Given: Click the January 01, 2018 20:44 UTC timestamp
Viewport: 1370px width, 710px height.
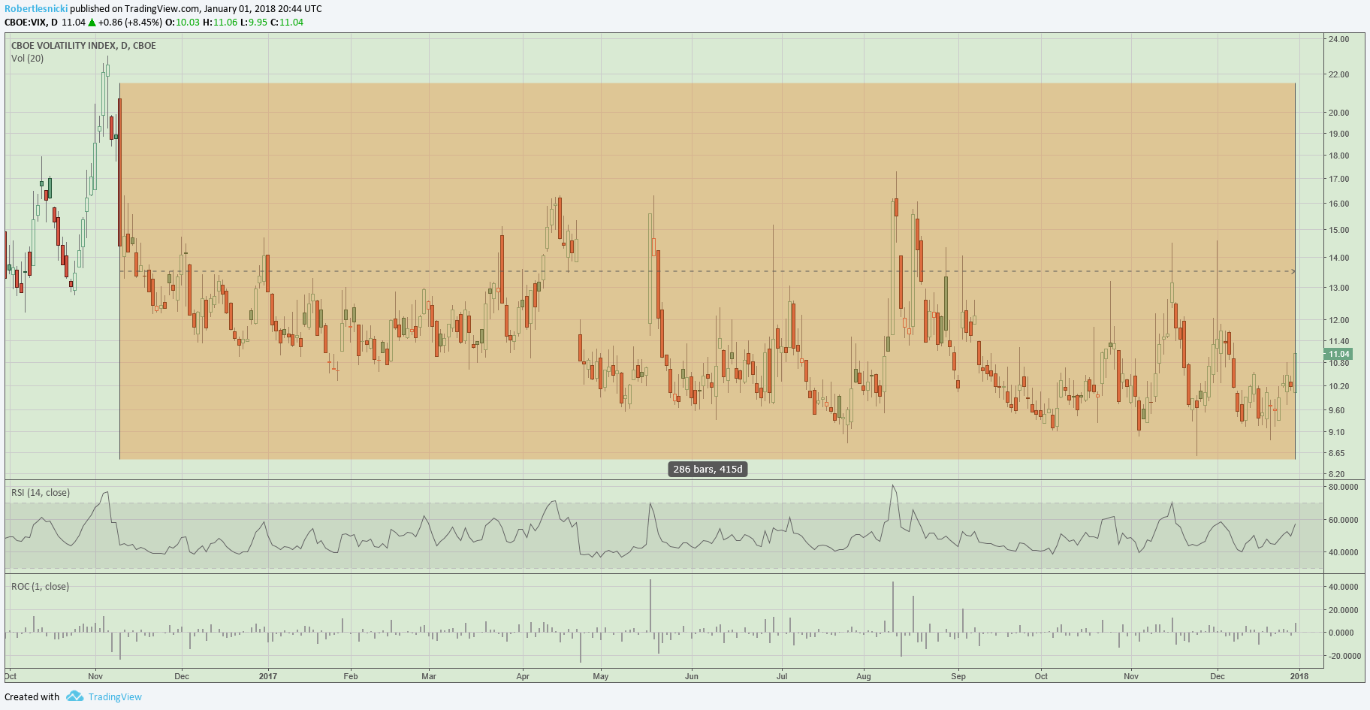Looking at the screenshot, I should 263,9.
